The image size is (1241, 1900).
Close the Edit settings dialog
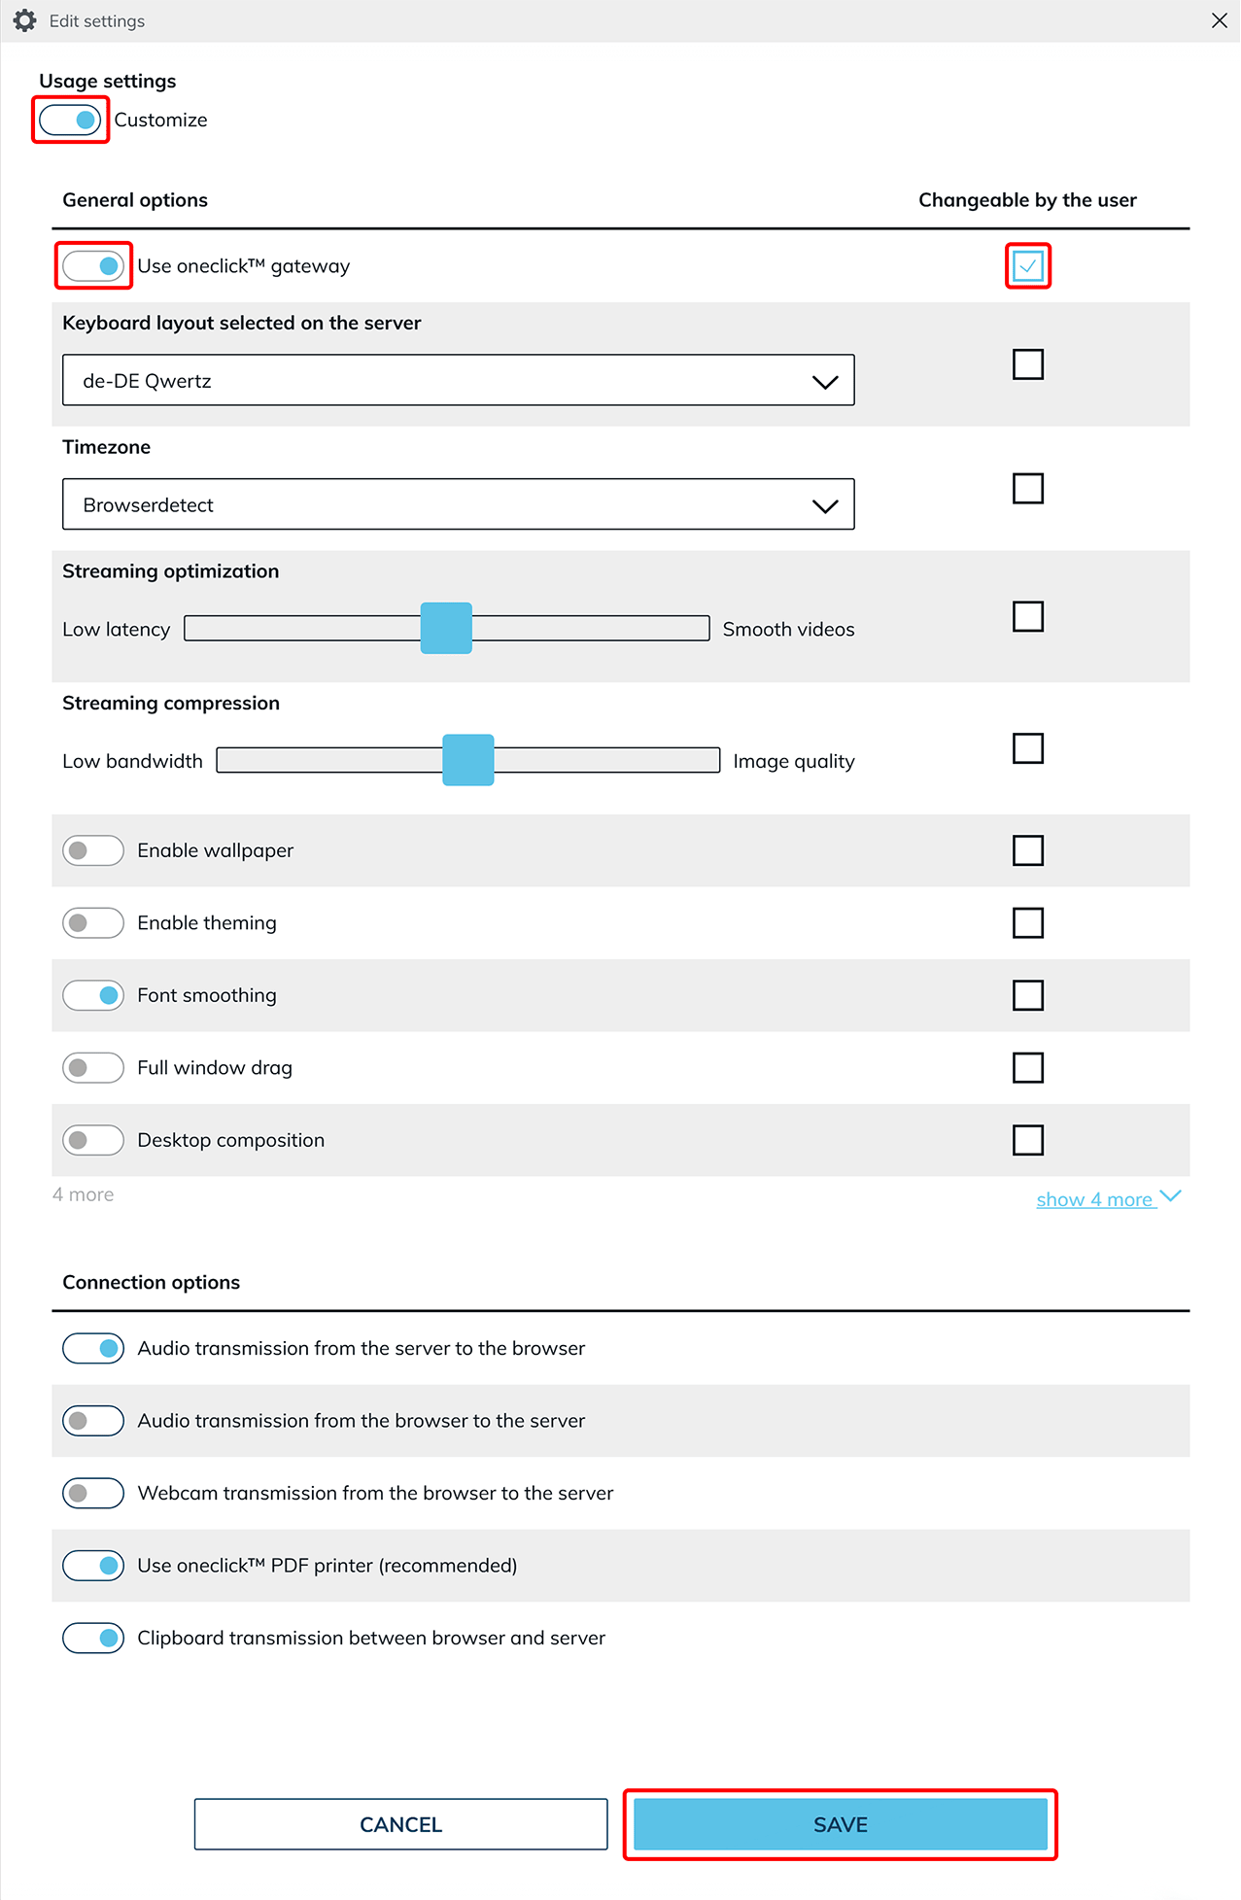click(1219, 20)
